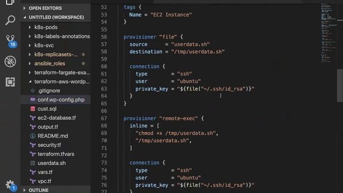Open the output.tf file
This screenshot has height=193, width=343.
click(48, 127)
